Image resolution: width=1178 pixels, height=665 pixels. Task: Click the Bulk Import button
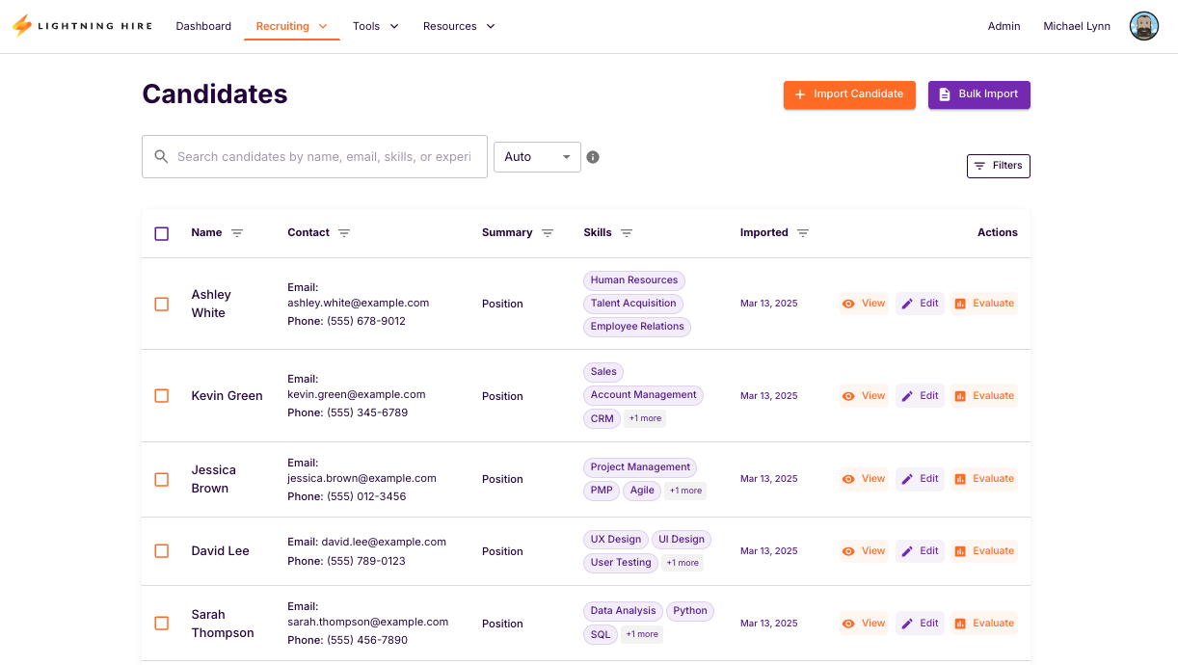[x=978, y=94]
